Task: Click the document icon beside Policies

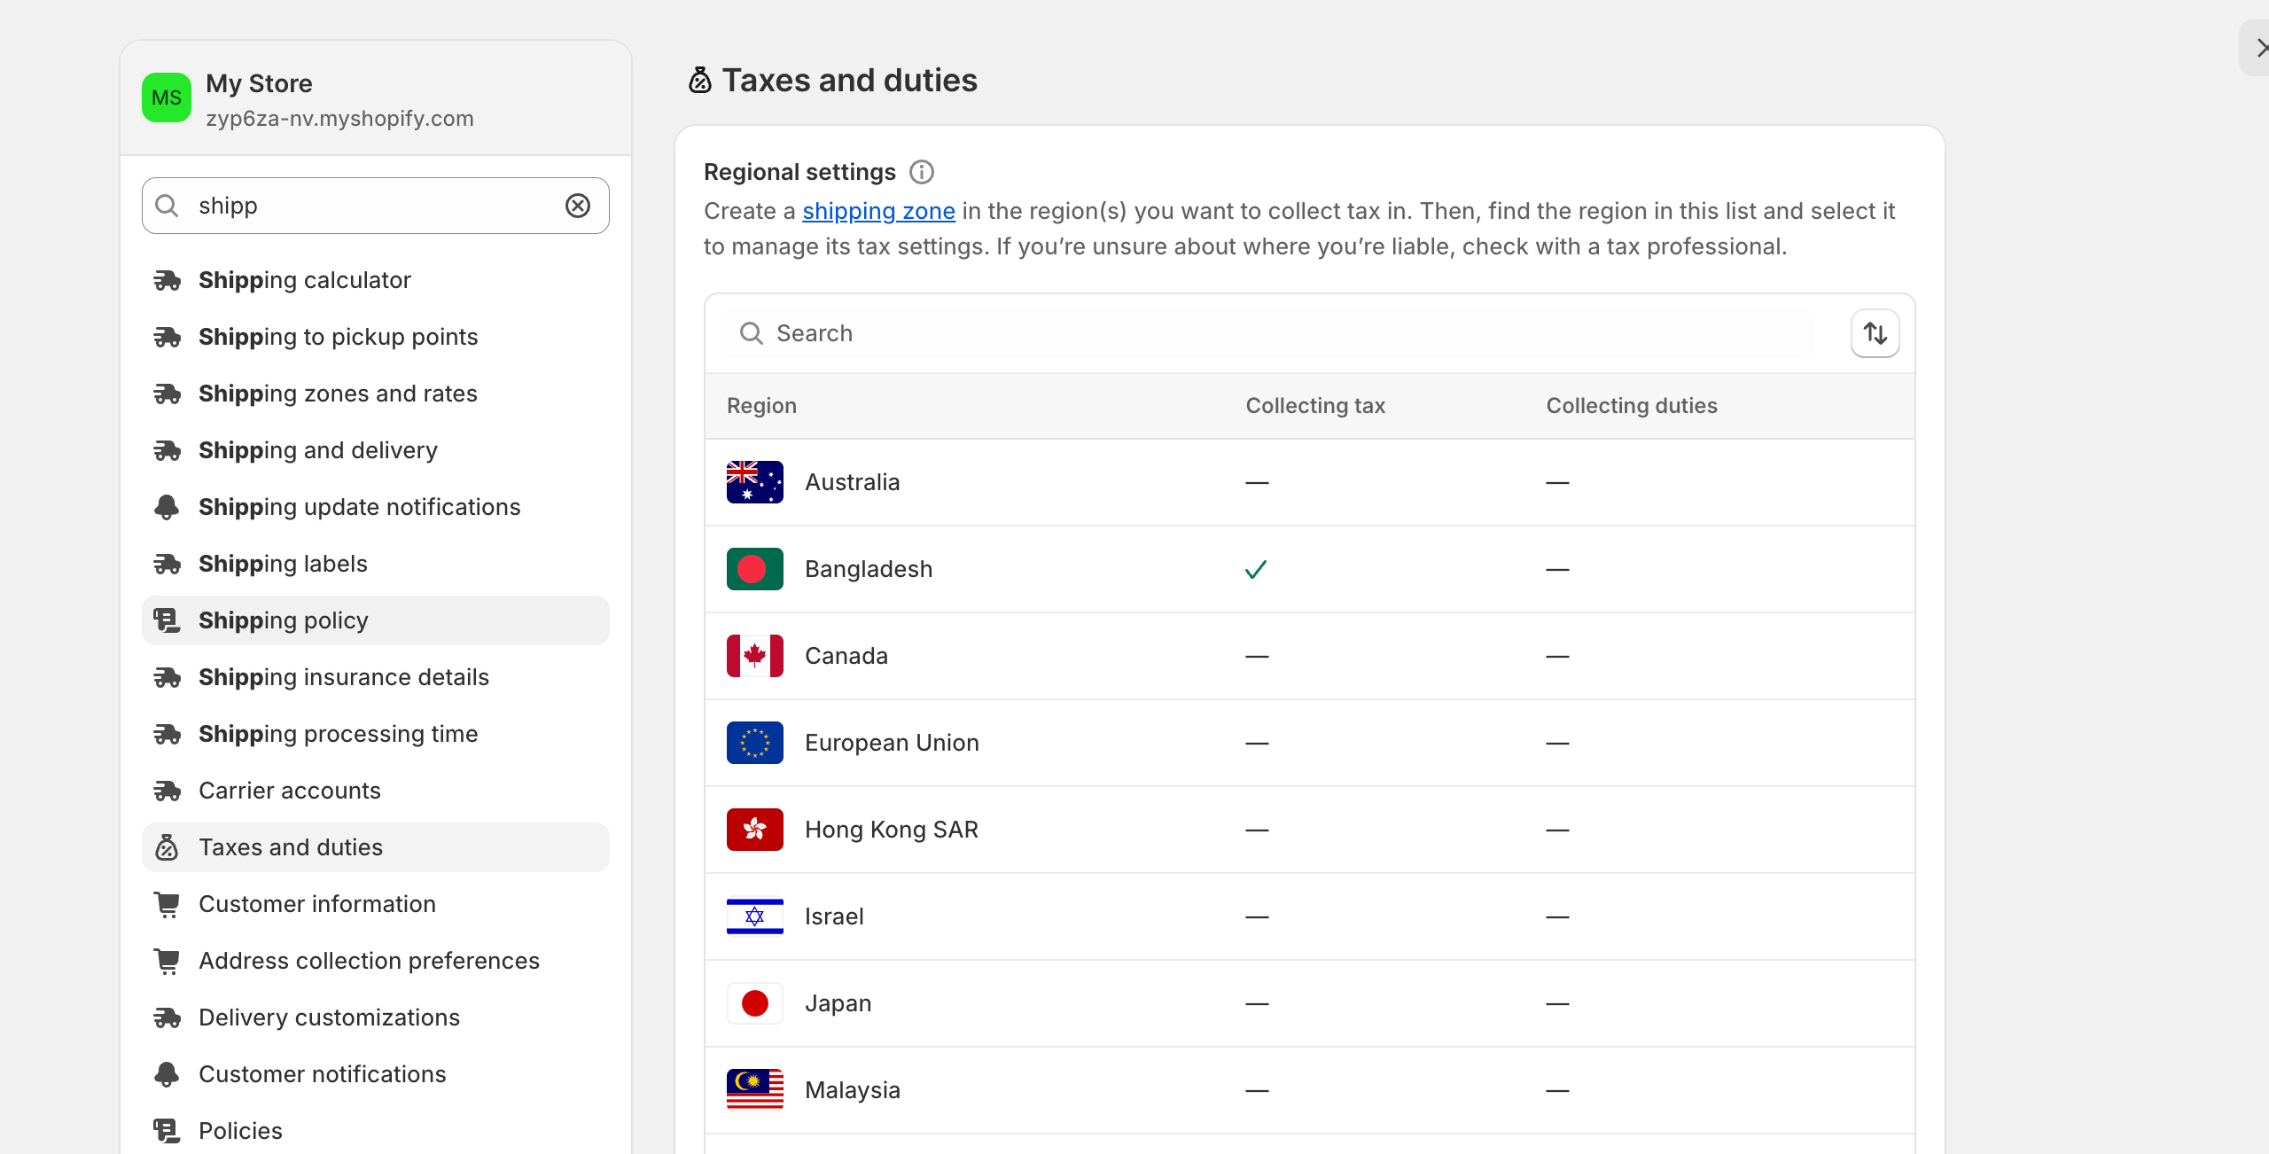Action: [167, 1131]
